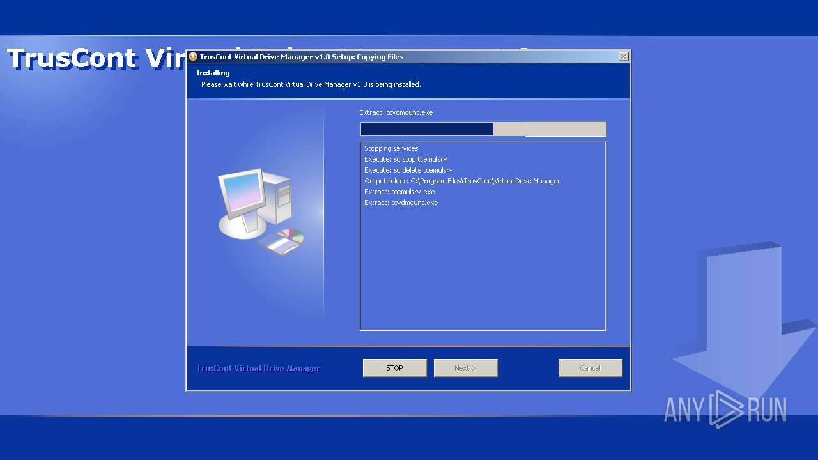Select 'Extract: tcemulsrv.exe' log line
Screen dimensions: 818x460
pyautogui.click(x=399, y=192)
